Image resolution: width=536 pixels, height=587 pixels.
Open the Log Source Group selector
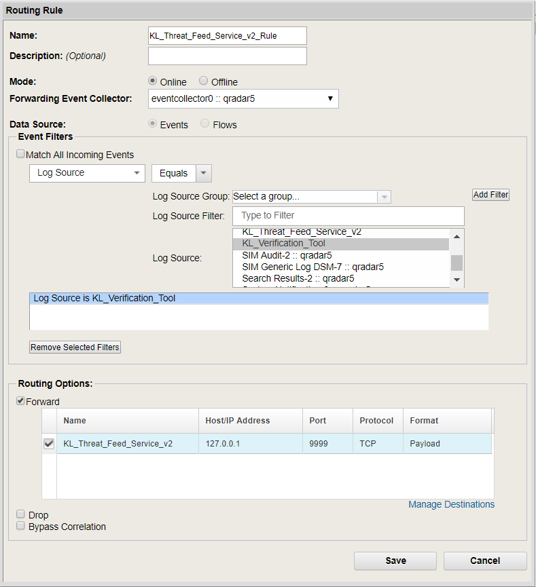coord(385,196)
